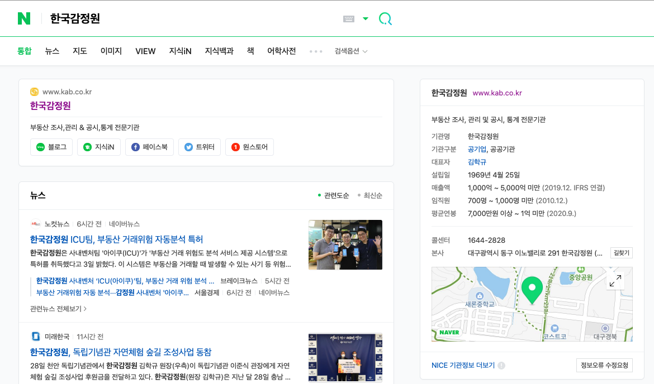Switch to the 책 tab

(x=250, y=51)
